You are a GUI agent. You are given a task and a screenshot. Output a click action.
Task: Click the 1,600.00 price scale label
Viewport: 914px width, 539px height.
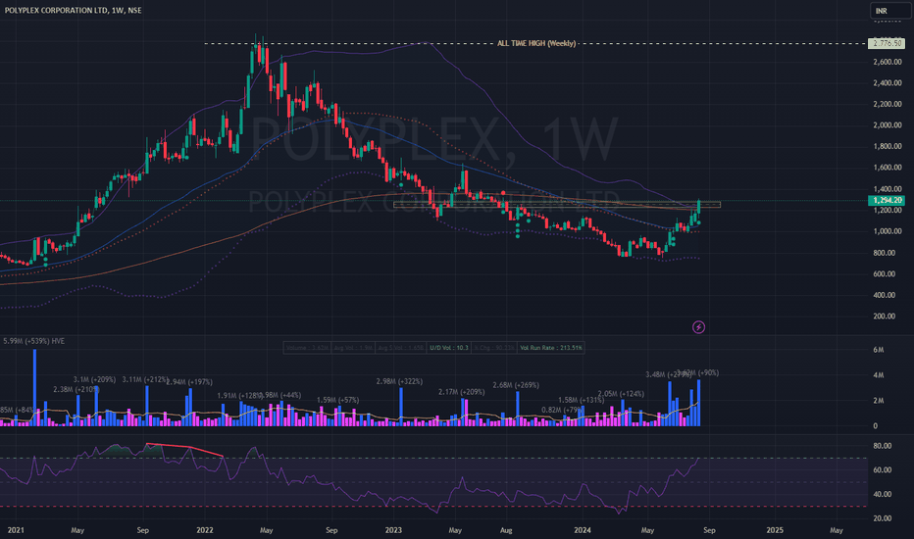tap(888, 168)
